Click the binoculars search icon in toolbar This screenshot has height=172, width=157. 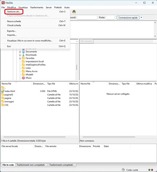74,12
